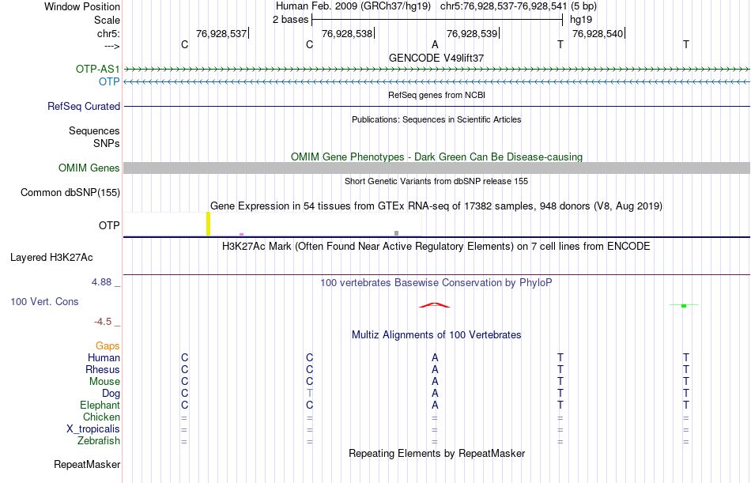Click the Human row's A base
Image resolution: width=751 pixels, height=483 pixels.
point(435,358)
